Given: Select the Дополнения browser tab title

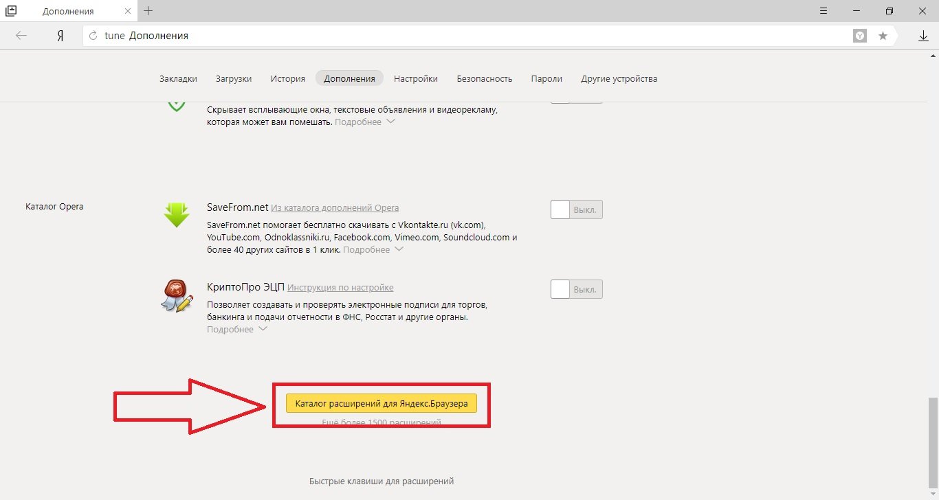Looking at the screenshot, I should [69, 12].
